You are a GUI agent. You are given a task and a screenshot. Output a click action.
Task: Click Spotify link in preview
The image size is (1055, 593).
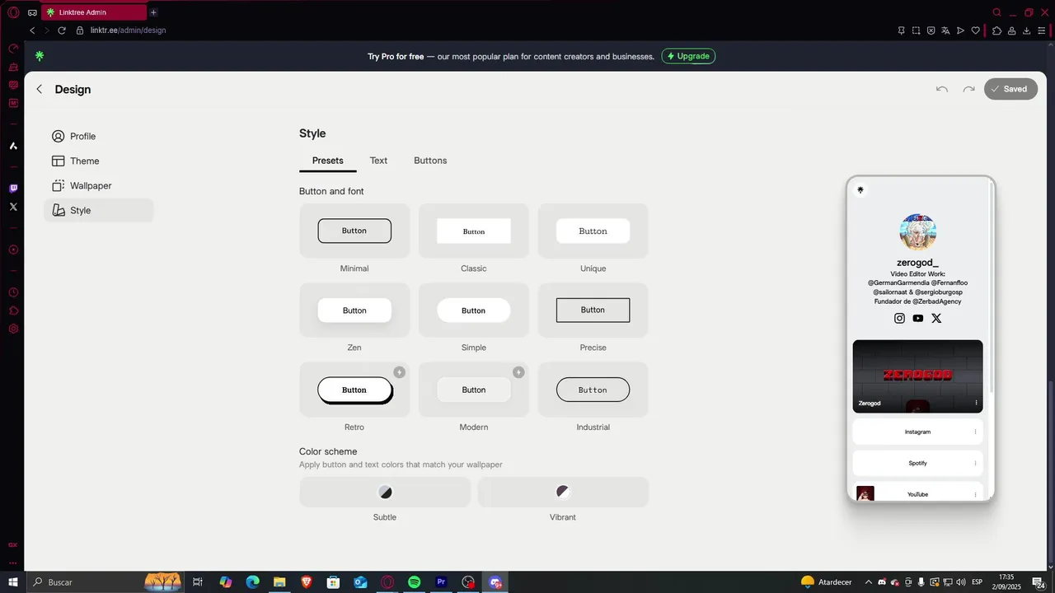(x=918, y=463)
